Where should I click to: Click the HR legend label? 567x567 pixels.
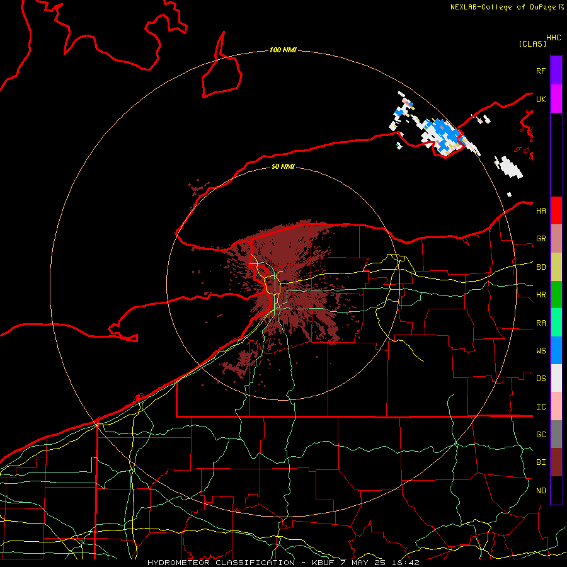tap(541, 295)
